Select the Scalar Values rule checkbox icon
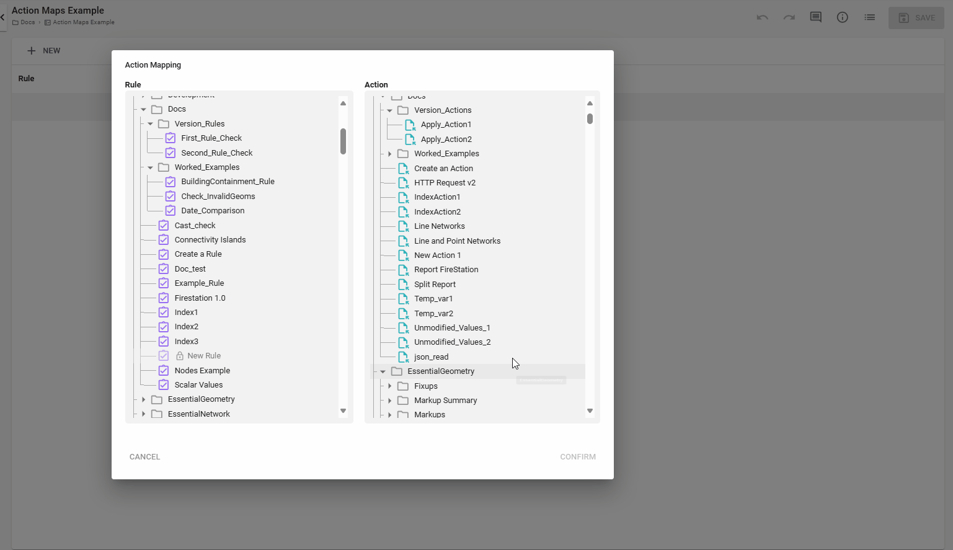This screenshot has height=550, width=953. [x=164, y=385]
